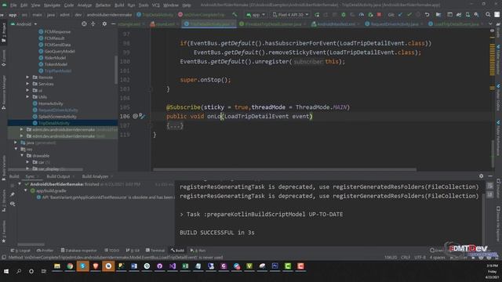502x282 pixels.
Task: Open the Navigate menu
Action: coord(52,5)
